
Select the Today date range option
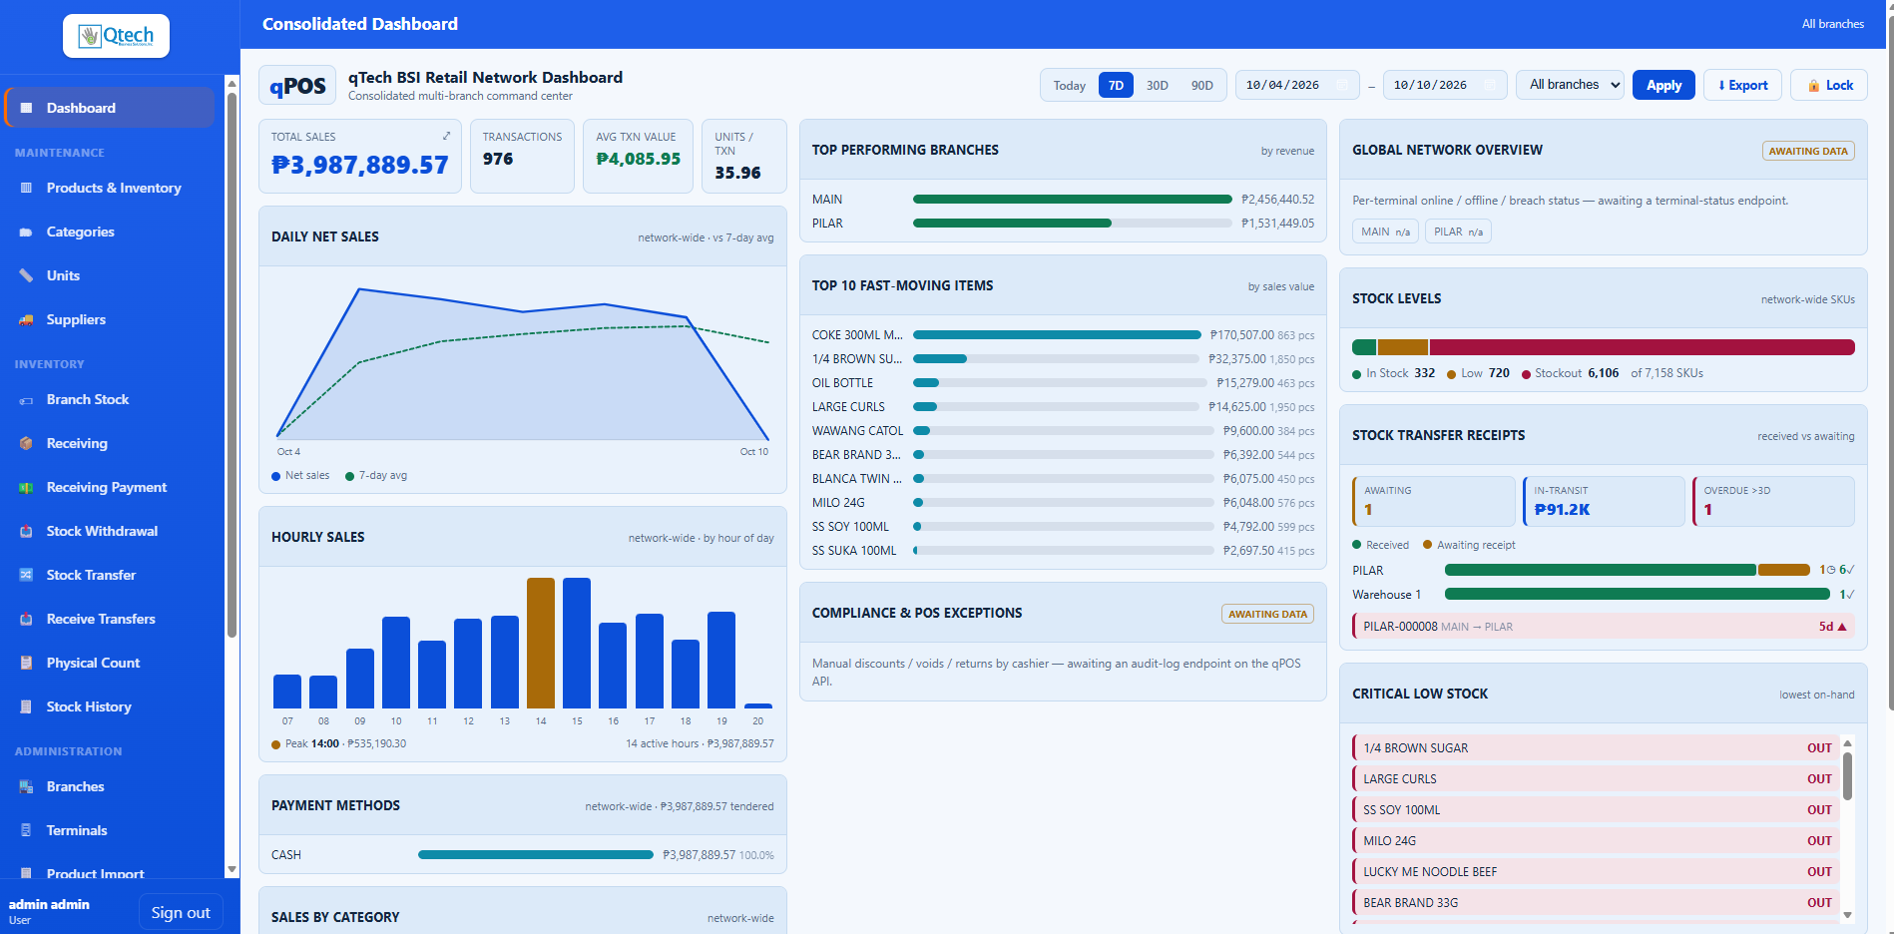[1069, 85]
